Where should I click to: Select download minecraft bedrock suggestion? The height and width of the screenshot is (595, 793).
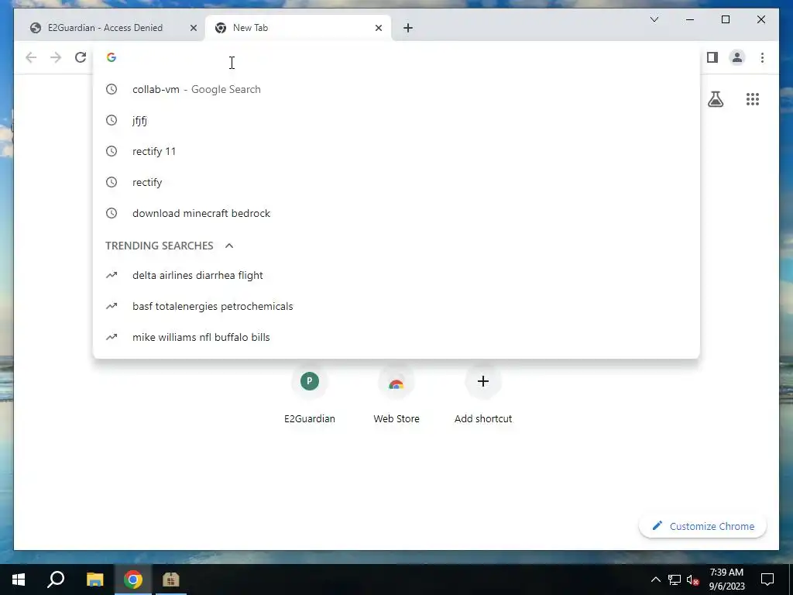[396, 213]
